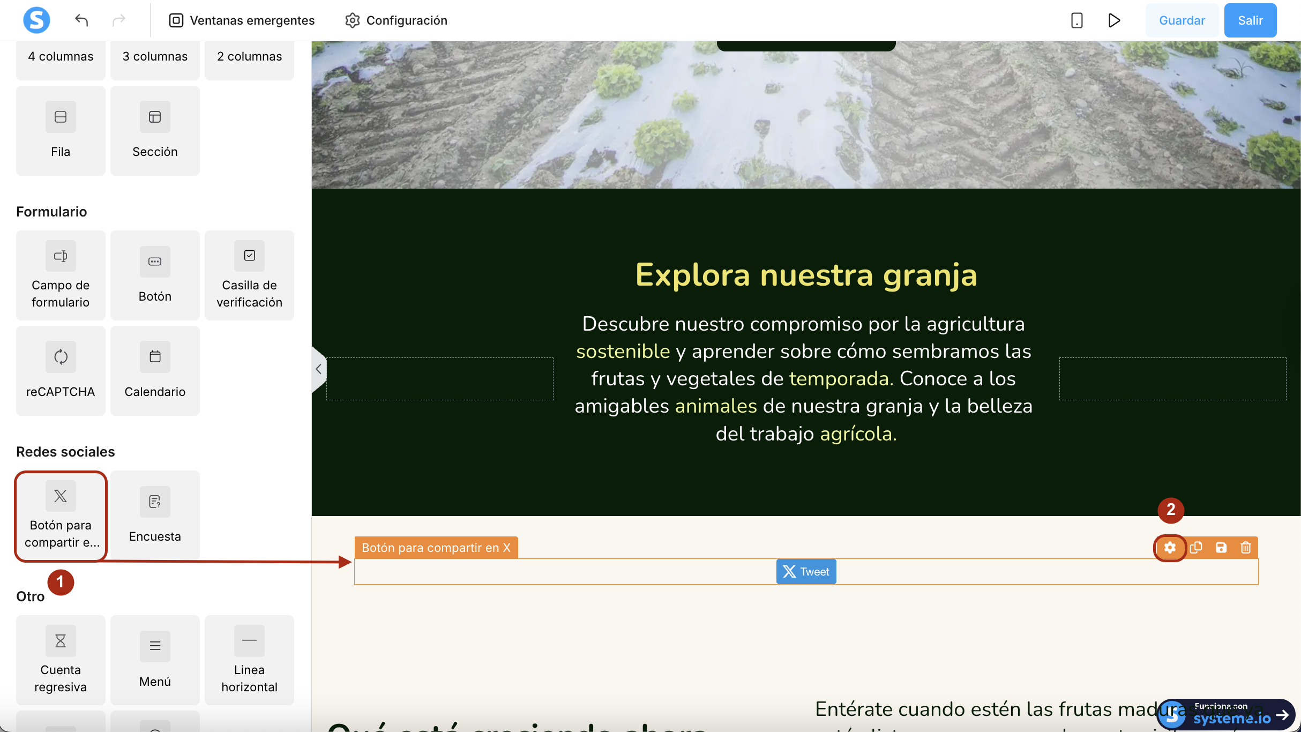1301x732 pixels.
Task: Select the reCAPTCHA form element
Action: tap(61, 370)
